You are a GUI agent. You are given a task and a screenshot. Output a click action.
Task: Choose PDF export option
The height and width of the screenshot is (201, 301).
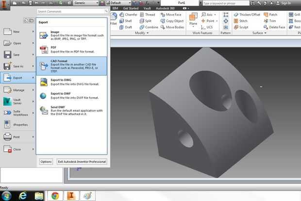71,50
